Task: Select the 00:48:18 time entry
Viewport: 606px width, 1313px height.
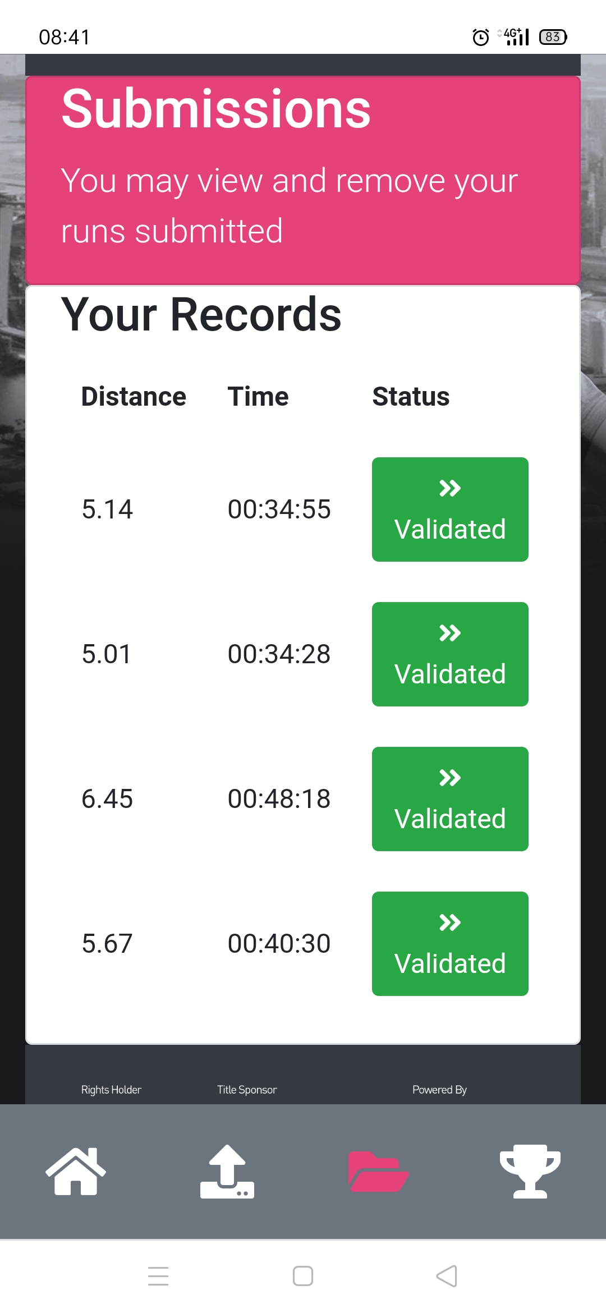Action: (x=279, y=799)
